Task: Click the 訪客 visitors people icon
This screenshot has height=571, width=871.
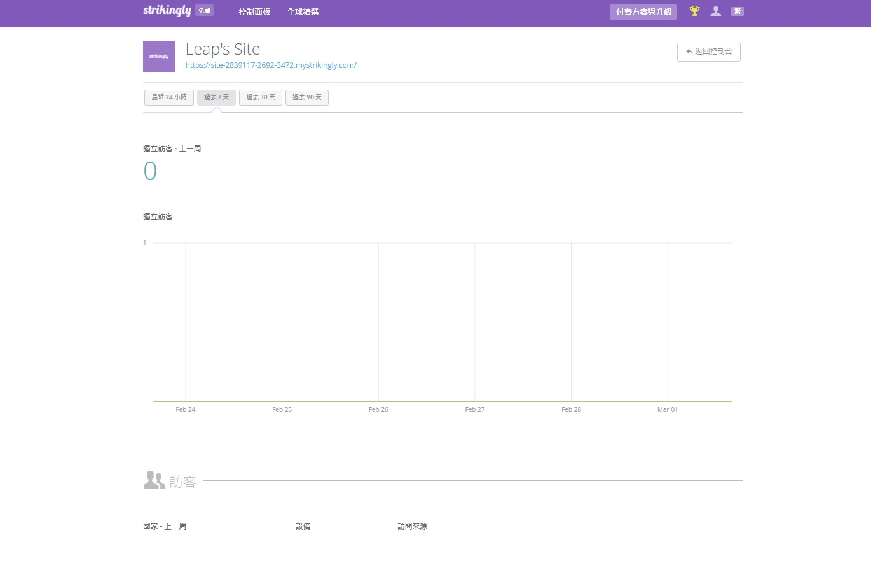Action: 154,480
